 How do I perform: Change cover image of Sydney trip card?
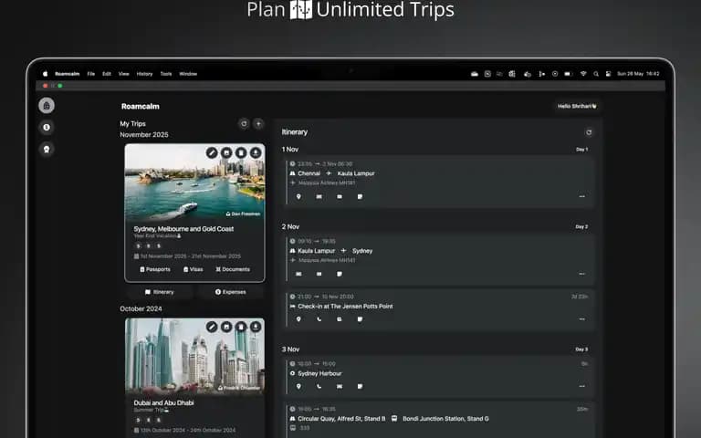[226, 153]
